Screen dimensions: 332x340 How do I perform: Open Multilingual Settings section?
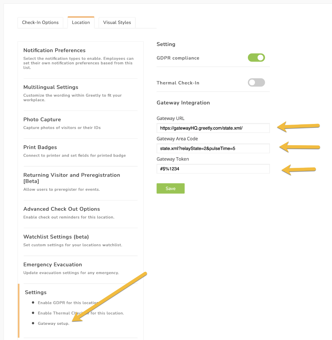tap(81, 94)
